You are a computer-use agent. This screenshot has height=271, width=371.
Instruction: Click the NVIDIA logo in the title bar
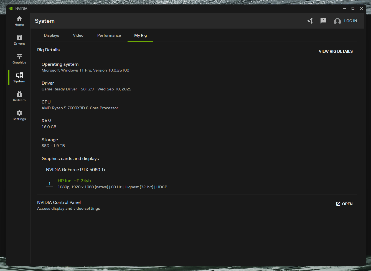tap(11, 9)
